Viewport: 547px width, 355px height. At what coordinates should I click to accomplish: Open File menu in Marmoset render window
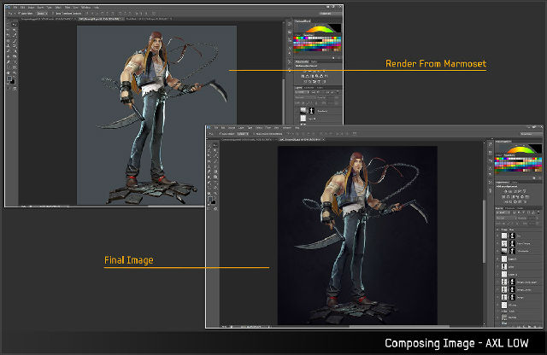[x=15, y=8]
